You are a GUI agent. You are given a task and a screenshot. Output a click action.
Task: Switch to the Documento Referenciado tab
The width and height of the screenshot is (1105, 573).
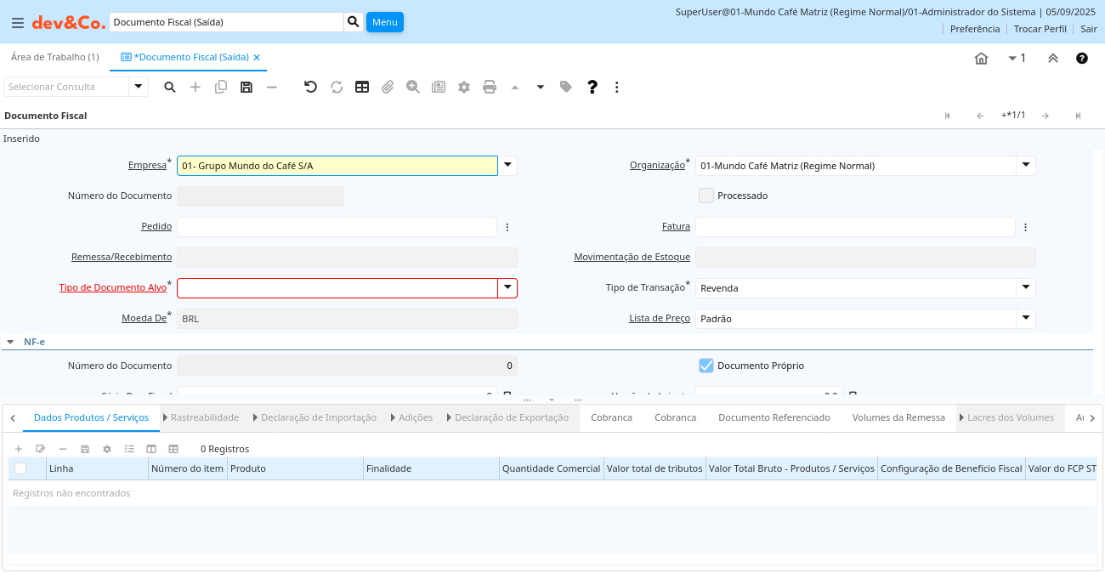[x=773, y=417]
